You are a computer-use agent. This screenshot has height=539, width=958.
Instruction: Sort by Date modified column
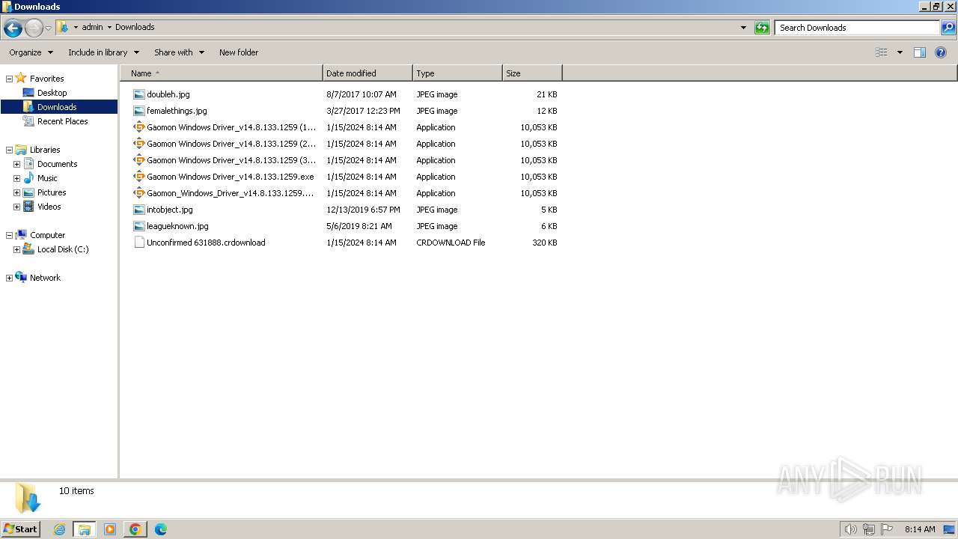click(x=367, y=73)
